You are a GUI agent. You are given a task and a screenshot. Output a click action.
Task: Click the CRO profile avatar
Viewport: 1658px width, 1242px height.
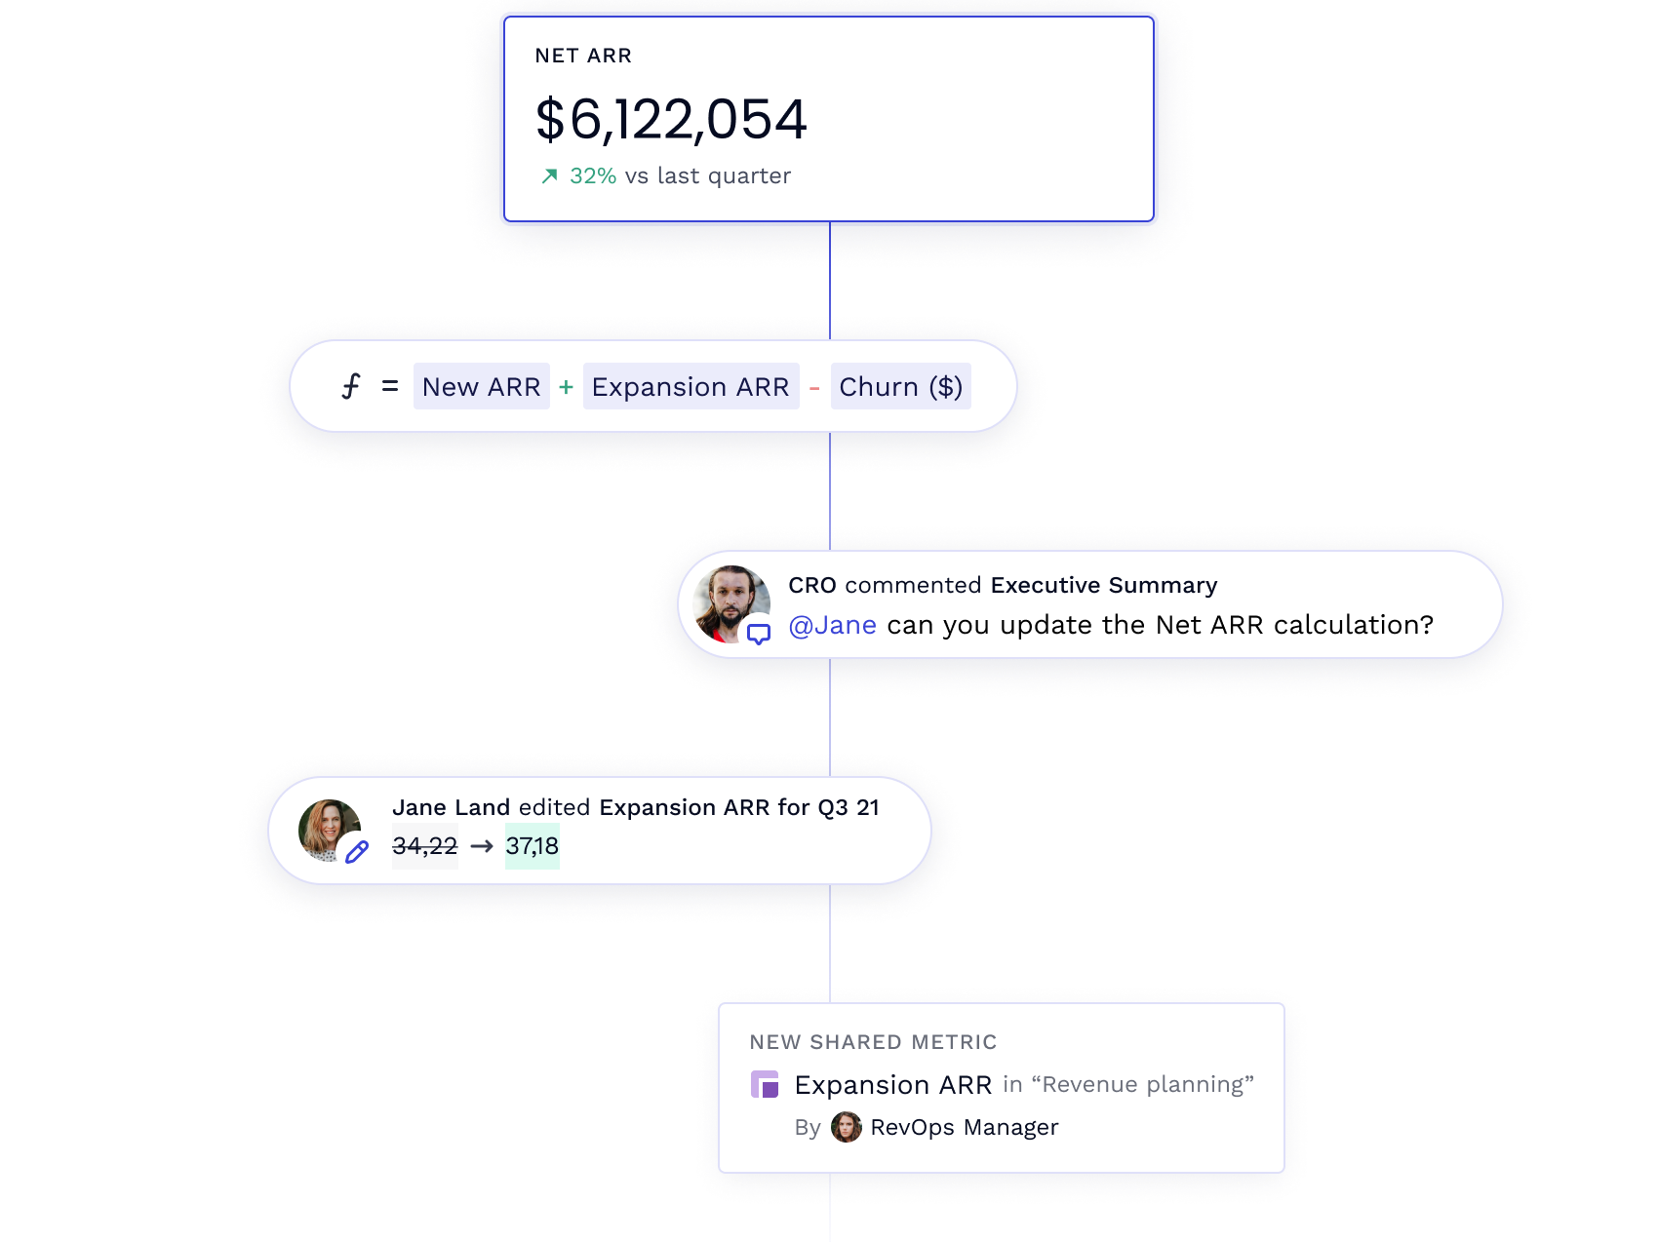pos(729,601)
